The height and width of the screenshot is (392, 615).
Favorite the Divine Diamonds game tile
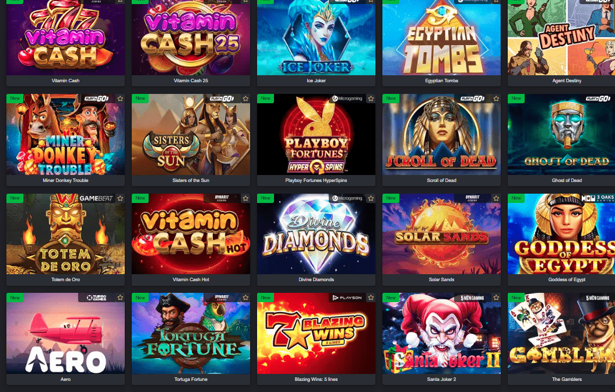371,198
